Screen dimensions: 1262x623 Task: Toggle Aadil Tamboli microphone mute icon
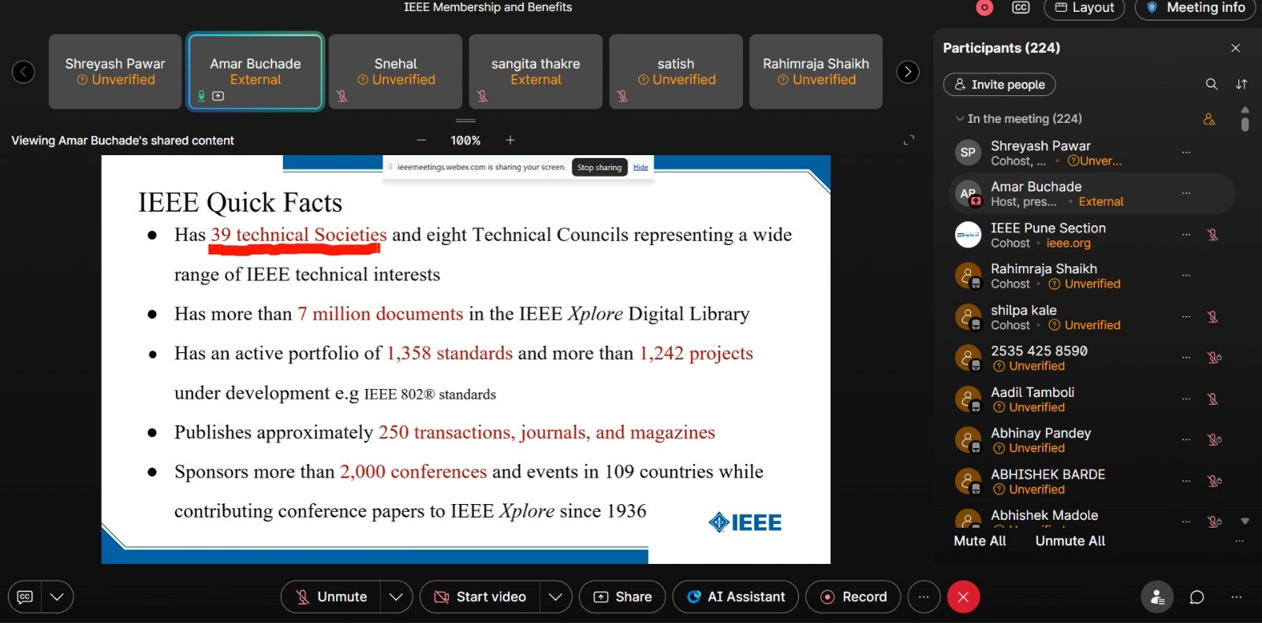[1213, 399]
